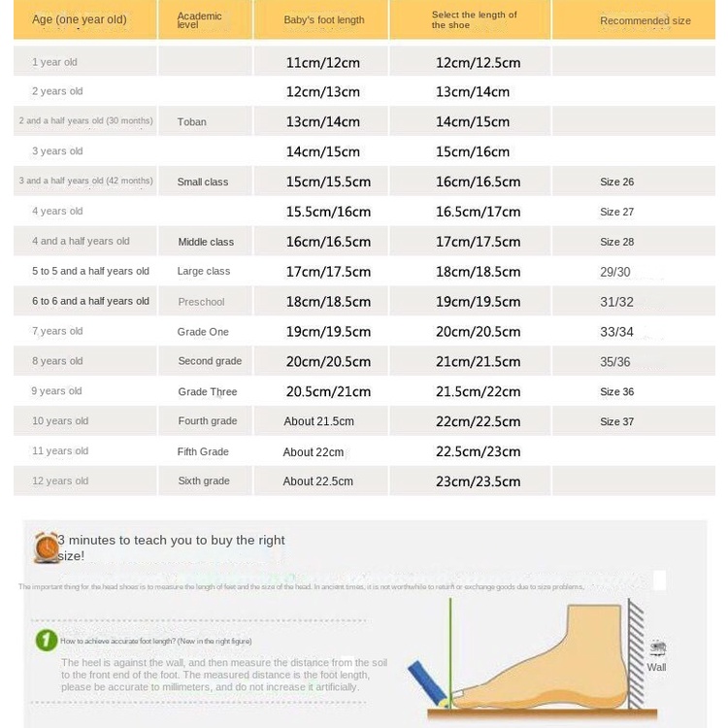The height and width of the screenshot is (728, 728).
Task: Click the "Academic level" column header
Action: [x=199, y=20]
